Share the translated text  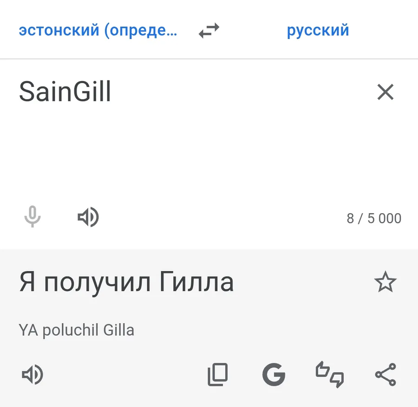385,375
